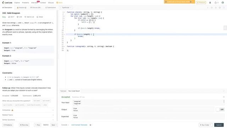Fold code at line 1 arrow

65,12
